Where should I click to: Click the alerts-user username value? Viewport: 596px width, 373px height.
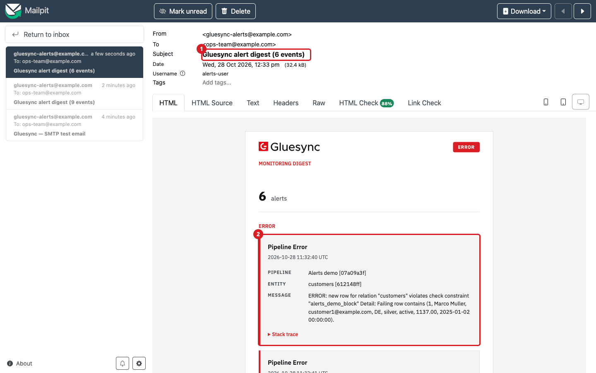[x=215, y=74]
